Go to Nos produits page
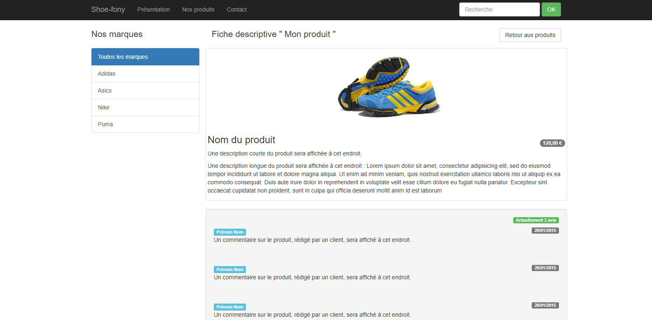 [198, 9]
